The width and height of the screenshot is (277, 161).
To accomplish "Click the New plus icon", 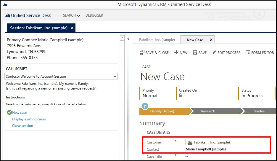I will click(x=176, y=52).
